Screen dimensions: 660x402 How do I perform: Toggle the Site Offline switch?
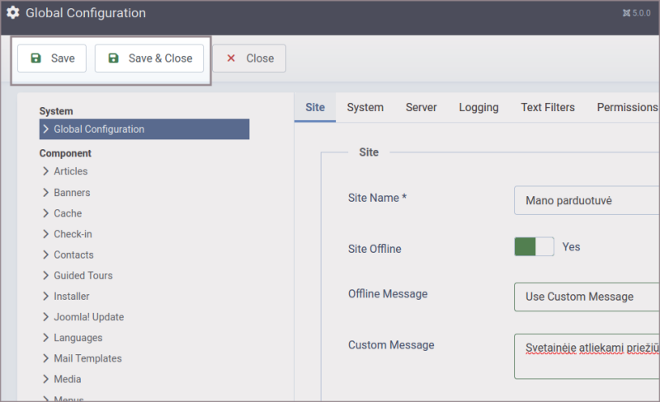[534, 247]
